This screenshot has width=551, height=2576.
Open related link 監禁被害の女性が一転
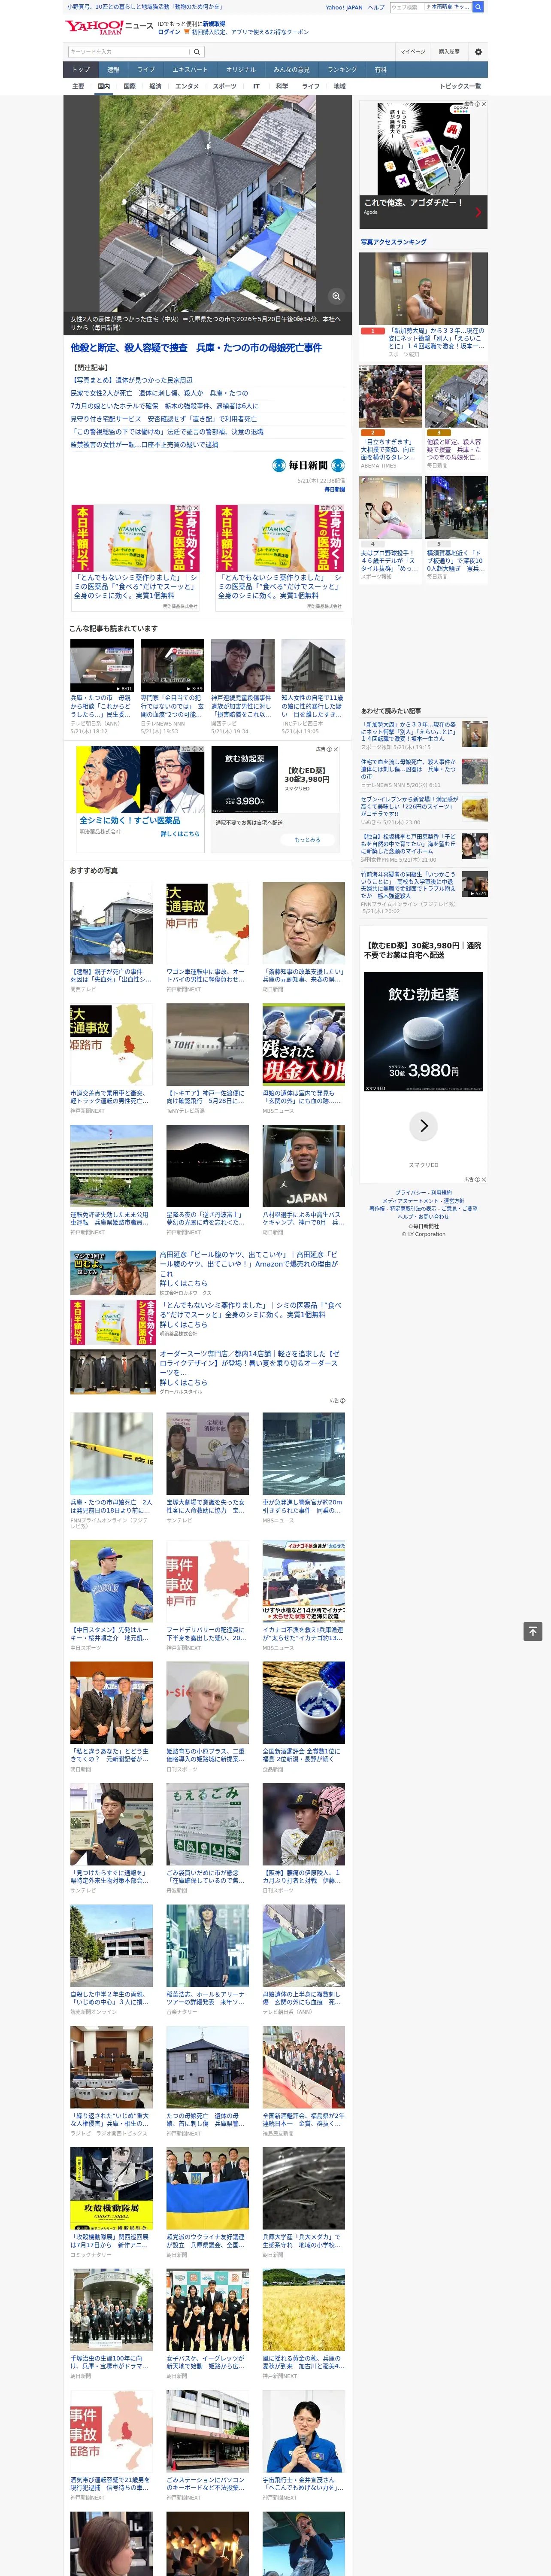click(144, 445)
